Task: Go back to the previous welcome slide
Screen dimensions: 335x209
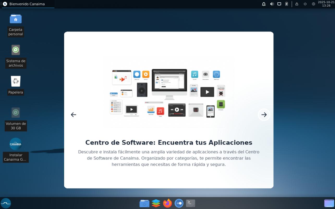Action: (74, 115)
